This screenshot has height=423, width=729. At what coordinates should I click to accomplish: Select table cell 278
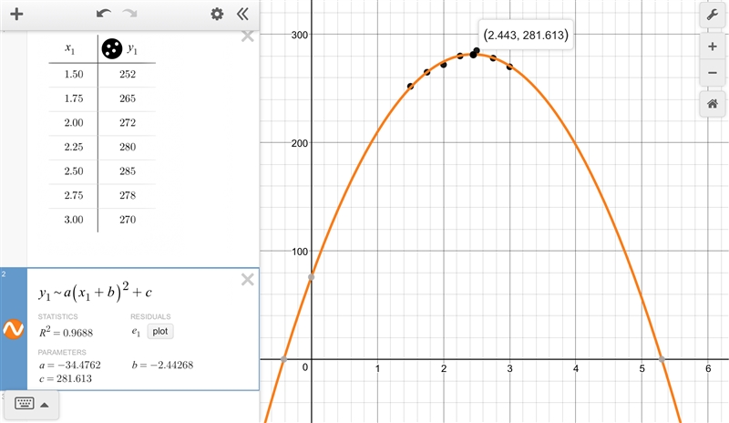(x=127, y=195)
